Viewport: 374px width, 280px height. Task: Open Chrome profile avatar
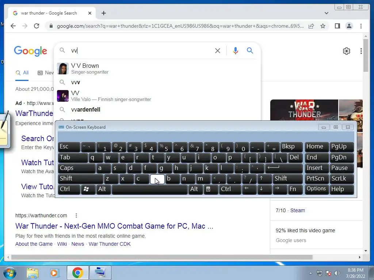[x=349, y=26]
